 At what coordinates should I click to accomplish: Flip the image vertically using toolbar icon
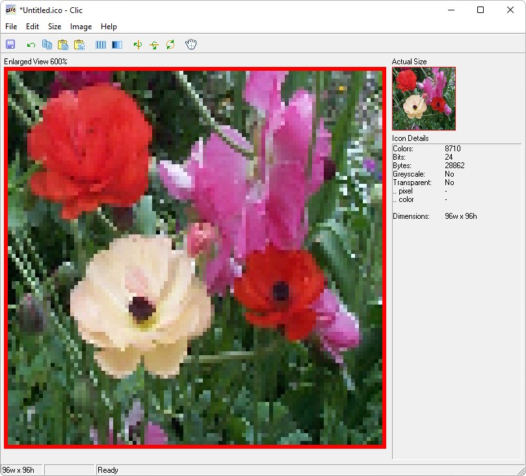[x=154, y=45]
